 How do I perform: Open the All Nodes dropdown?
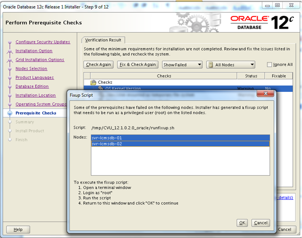(231, 65)
